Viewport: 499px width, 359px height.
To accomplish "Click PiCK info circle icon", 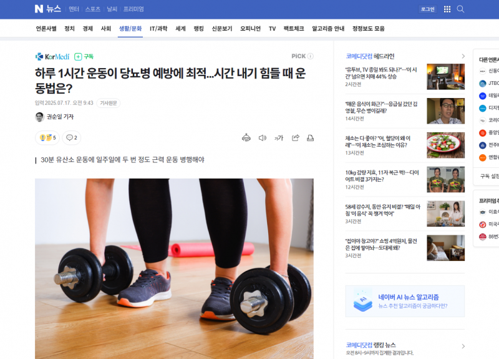I will pyautogui.click(x=311, y=56).
